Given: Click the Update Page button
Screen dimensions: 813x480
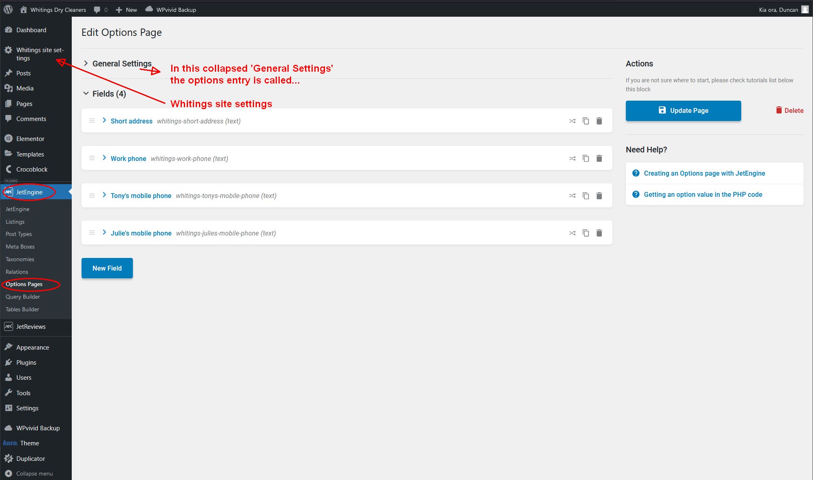Looking at the screenshot, I should [683, 110].
